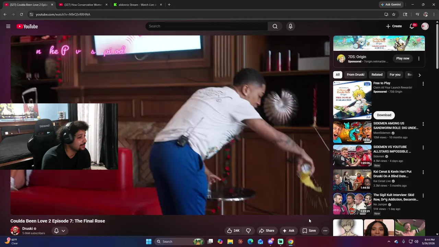The height and width of the screenshot is (247, 439).
Task: Select the Related filter chip
Action: [377, 75]
